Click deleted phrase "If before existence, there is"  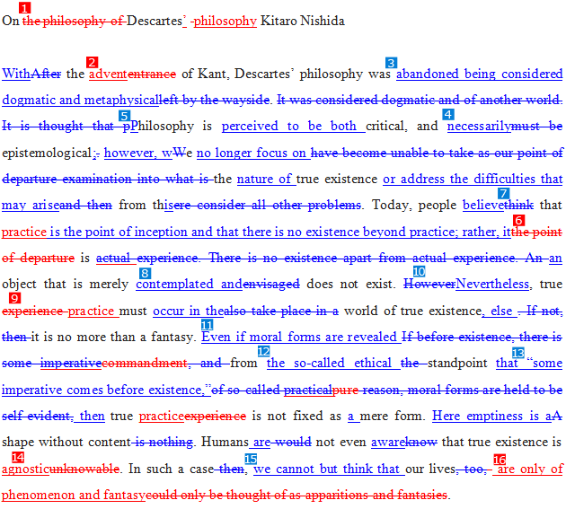(x=482, y=337)
